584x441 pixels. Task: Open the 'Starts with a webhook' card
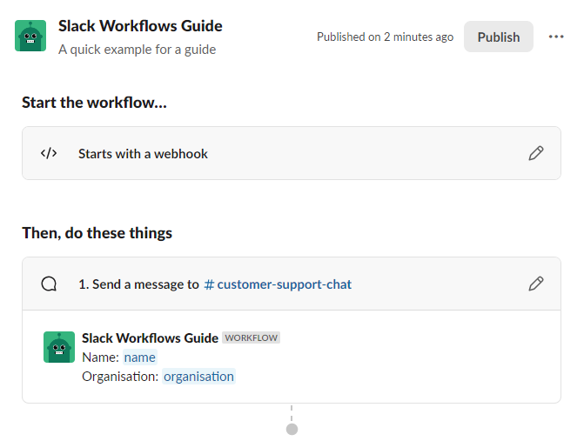[292, 153]
